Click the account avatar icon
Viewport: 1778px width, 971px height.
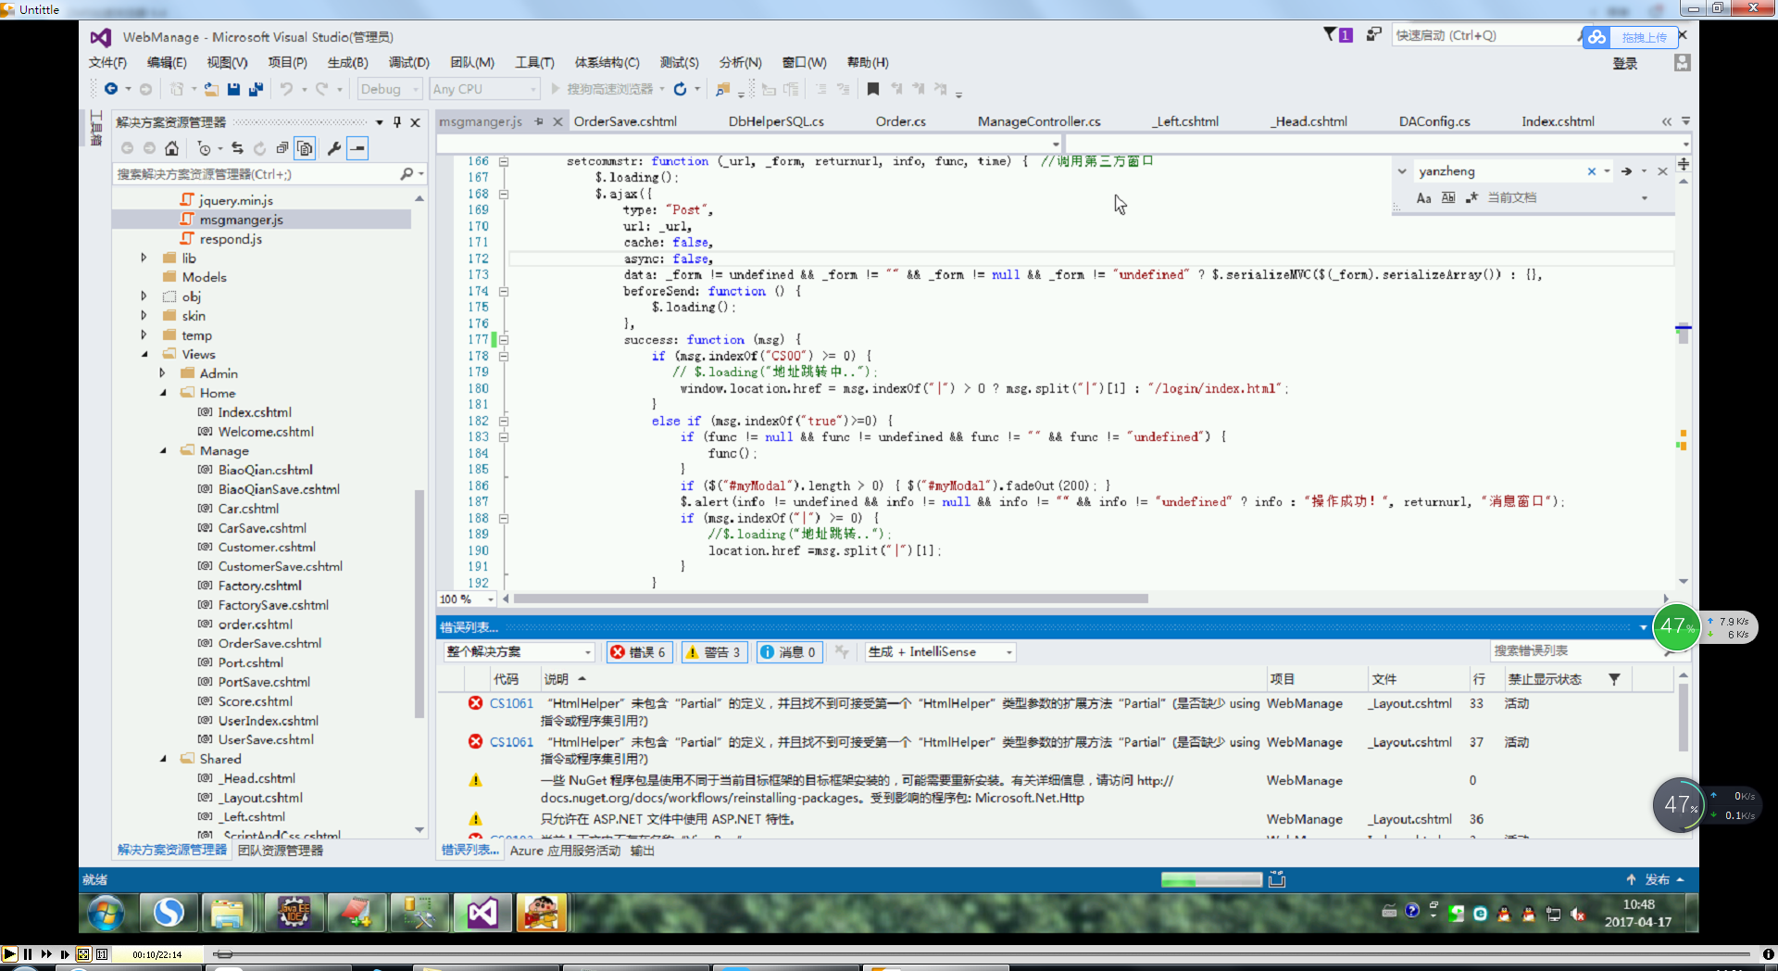click(1683, 63)
